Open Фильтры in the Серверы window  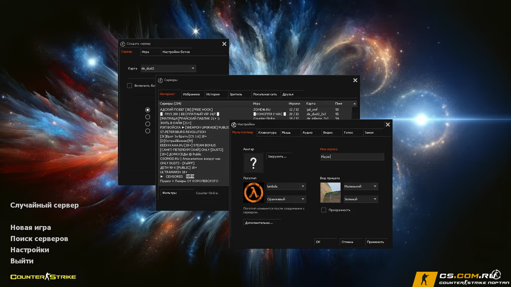(177, 193)
